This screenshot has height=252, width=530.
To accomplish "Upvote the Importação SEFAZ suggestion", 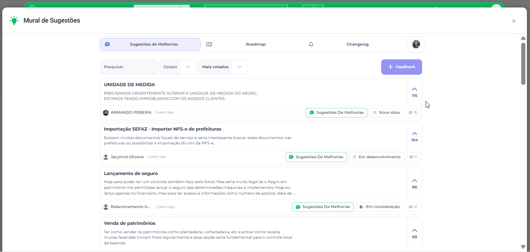I will [414, 133].
